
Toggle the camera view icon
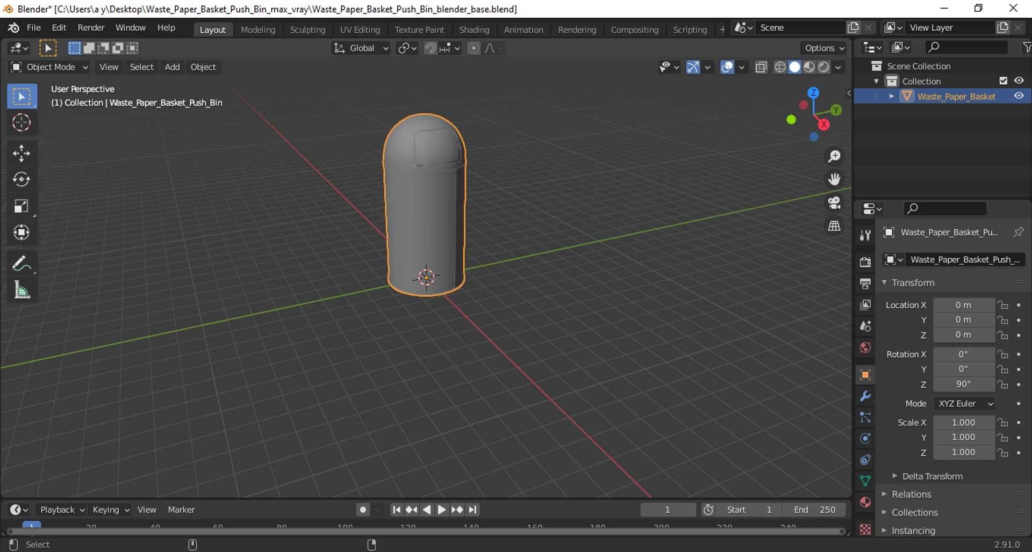pyautogui.click(x=834, y=203)
